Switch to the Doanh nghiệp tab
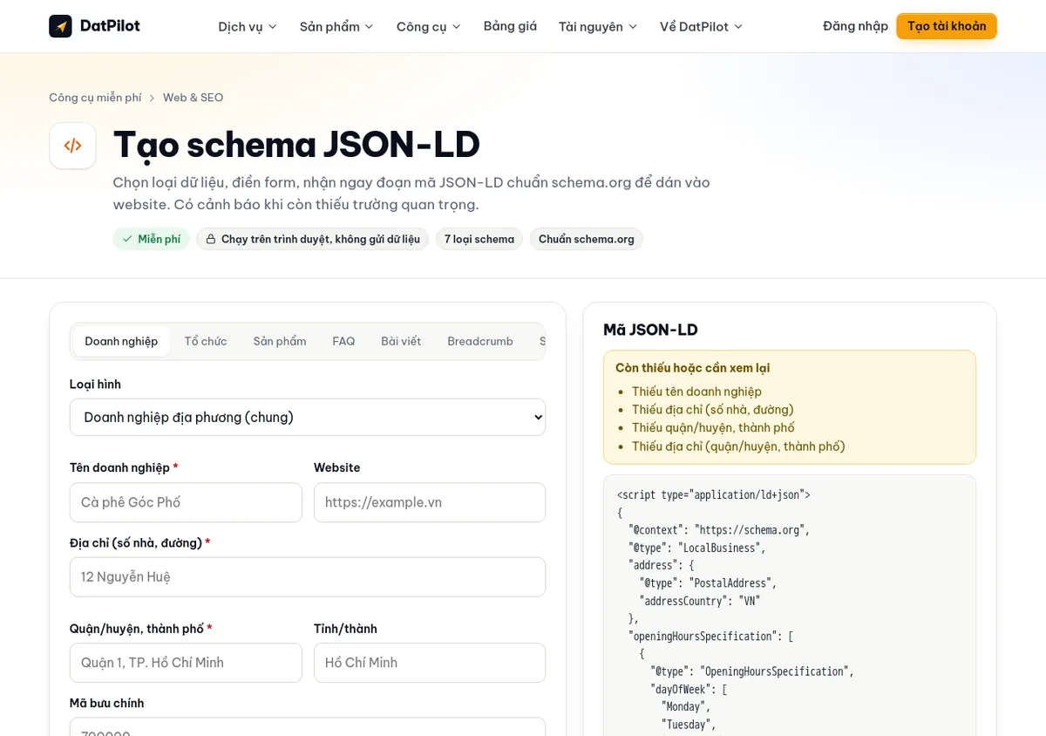1046x736 pixels. [x=121, y=341]
